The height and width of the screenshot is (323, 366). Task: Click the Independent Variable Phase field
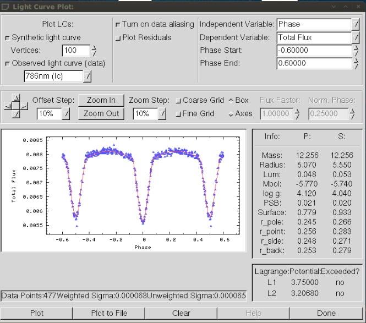pyautogui.click(x=314, y=25)
